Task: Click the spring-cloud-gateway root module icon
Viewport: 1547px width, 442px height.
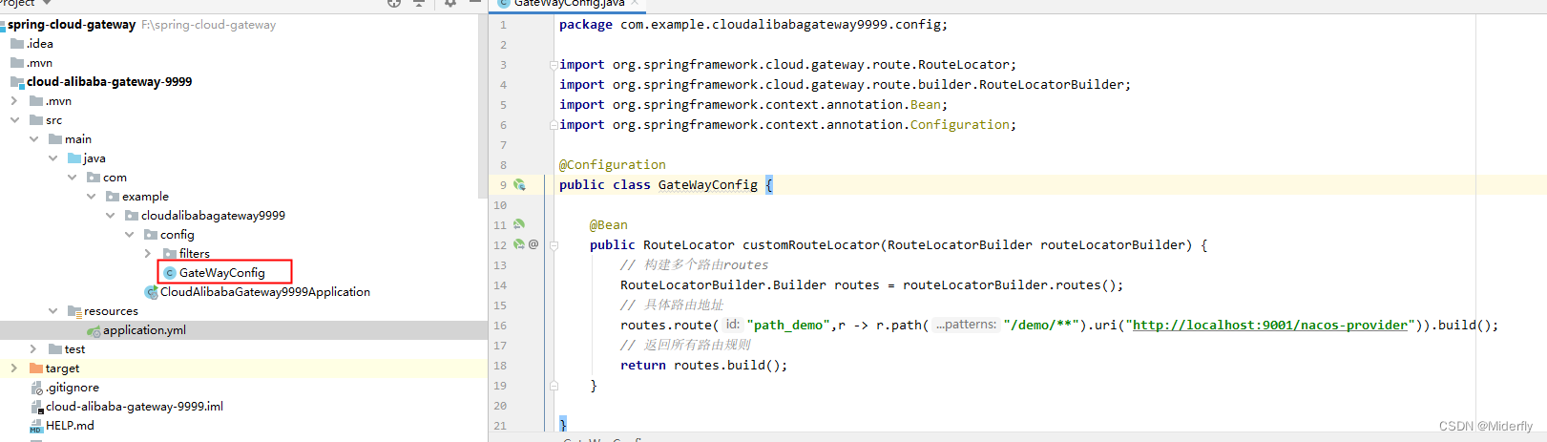Action: click(x=3, y=25)
